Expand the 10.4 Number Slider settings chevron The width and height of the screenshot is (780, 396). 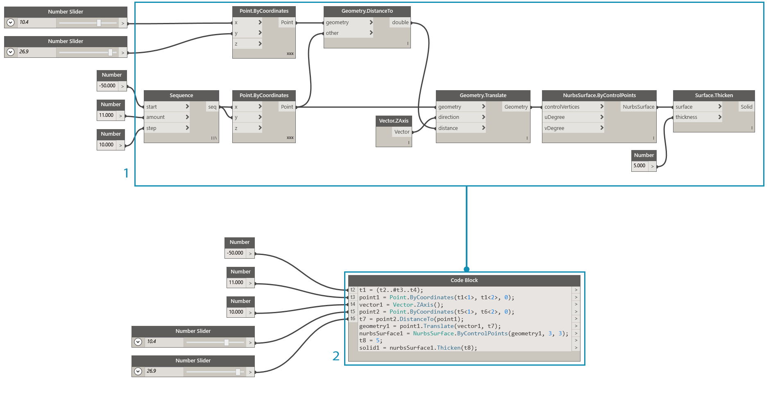[x=10, y=23]
